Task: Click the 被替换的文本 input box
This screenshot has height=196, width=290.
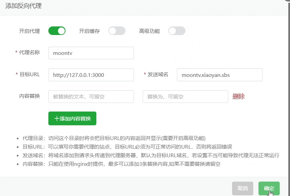Action: click(91, 97)
